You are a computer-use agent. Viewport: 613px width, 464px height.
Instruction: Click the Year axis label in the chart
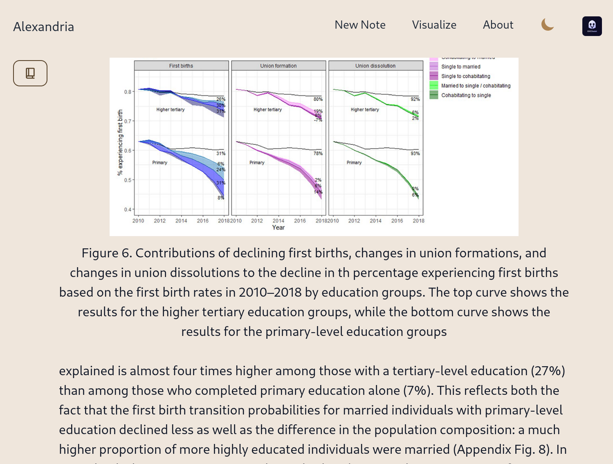(x=278, y=227)
